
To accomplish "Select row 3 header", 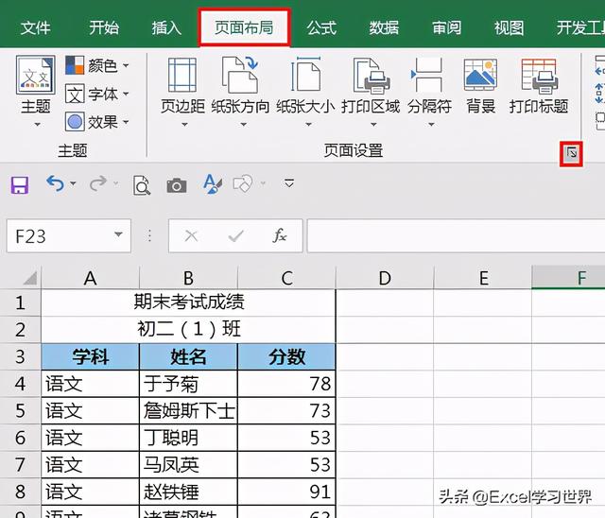I will pyautogui.click(x=20, y=356).
